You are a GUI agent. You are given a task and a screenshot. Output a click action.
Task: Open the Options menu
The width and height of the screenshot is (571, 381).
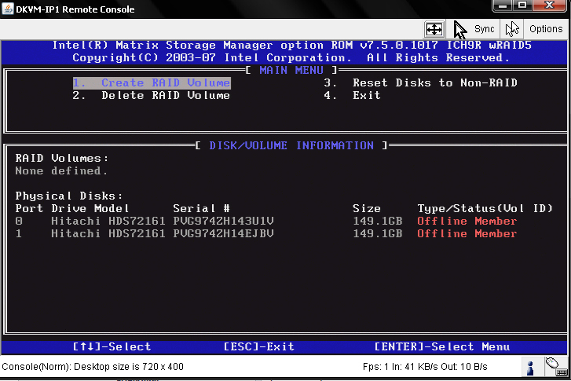pos(546,29)
